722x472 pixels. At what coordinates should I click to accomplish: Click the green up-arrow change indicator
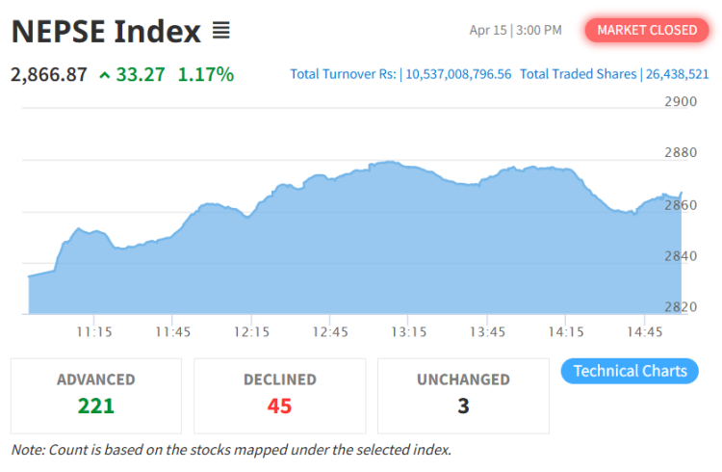pyautogui.click(x=104, y=74)
